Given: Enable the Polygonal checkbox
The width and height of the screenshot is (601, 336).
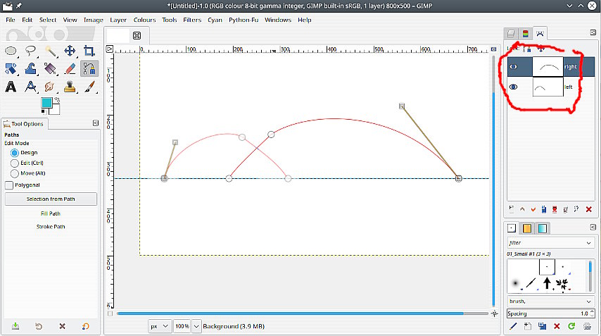Looking at the screenshot, I should click(x=9, y=185).
